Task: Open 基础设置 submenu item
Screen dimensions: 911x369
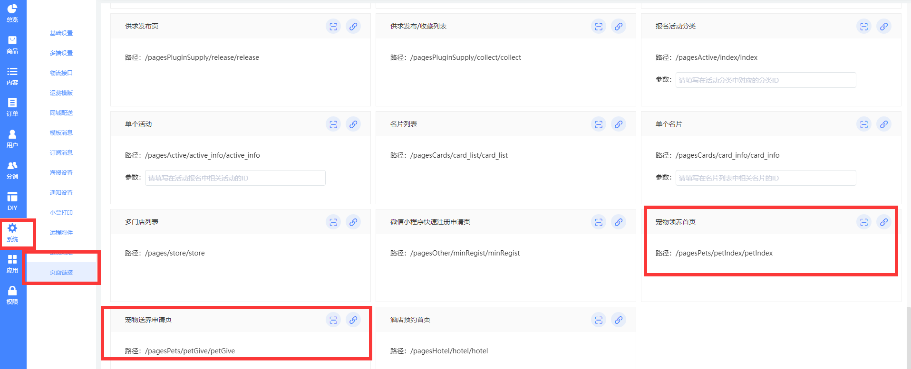Action: tap(61, 33)
